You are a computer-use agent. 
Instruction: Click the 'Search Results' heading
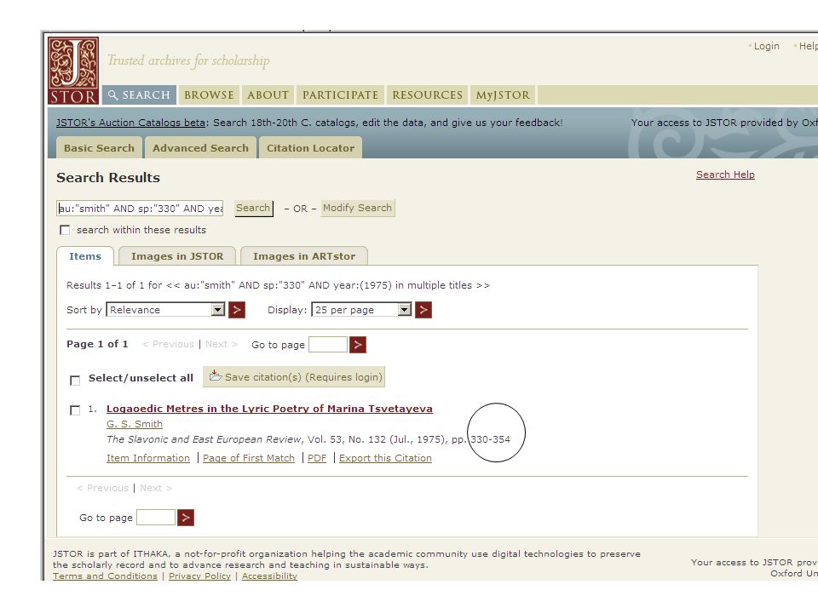(x=108, y=178)
